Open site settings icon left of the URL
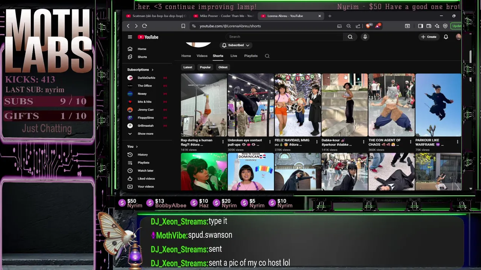This screenshot has width=481, height=270. 194,26
